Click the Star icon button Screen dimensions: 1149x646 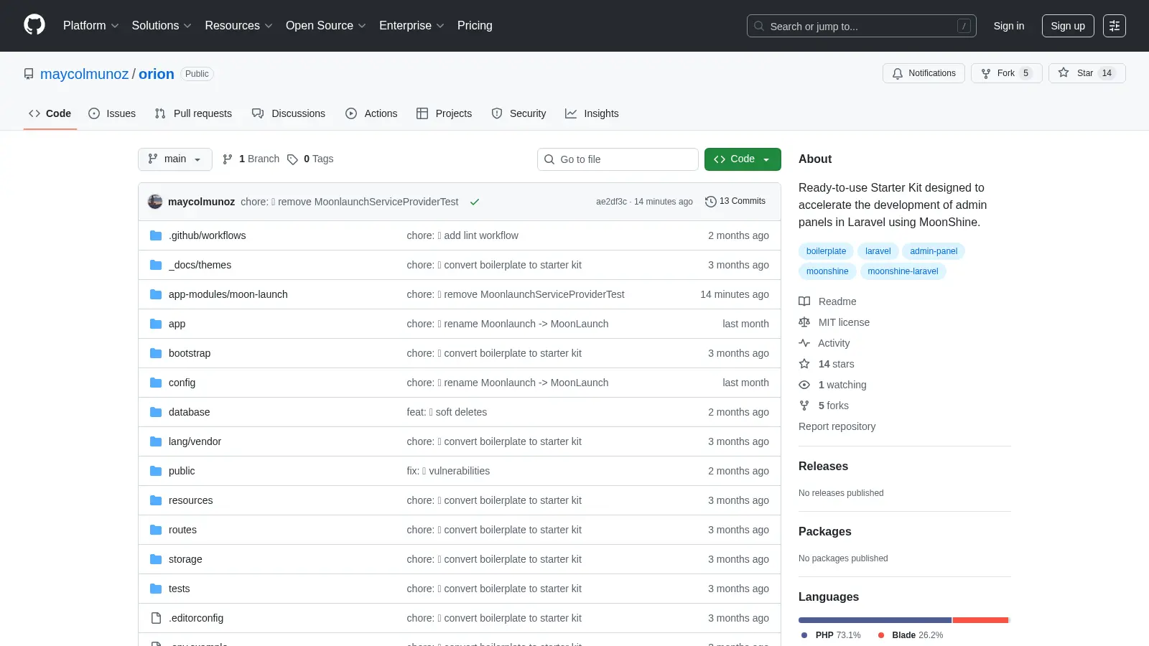tap(1064, 73)
